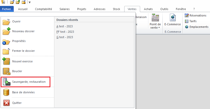
Task: Open recent dossier "FF test - 2023"
Action: coord(65,32)
